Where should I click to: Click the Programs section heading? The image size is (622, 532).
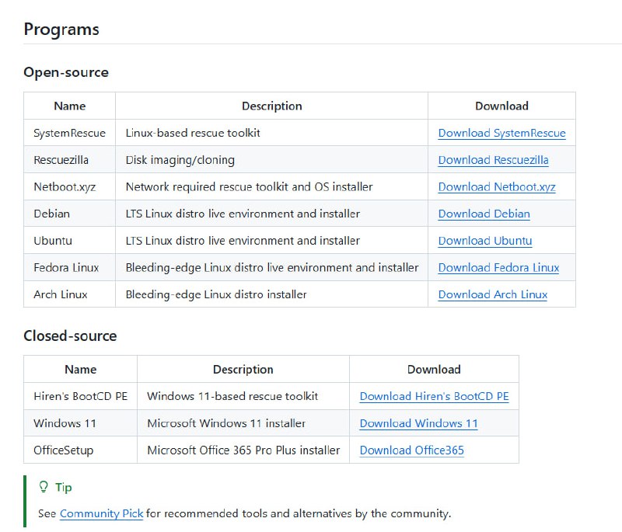(x=61, y=30)
